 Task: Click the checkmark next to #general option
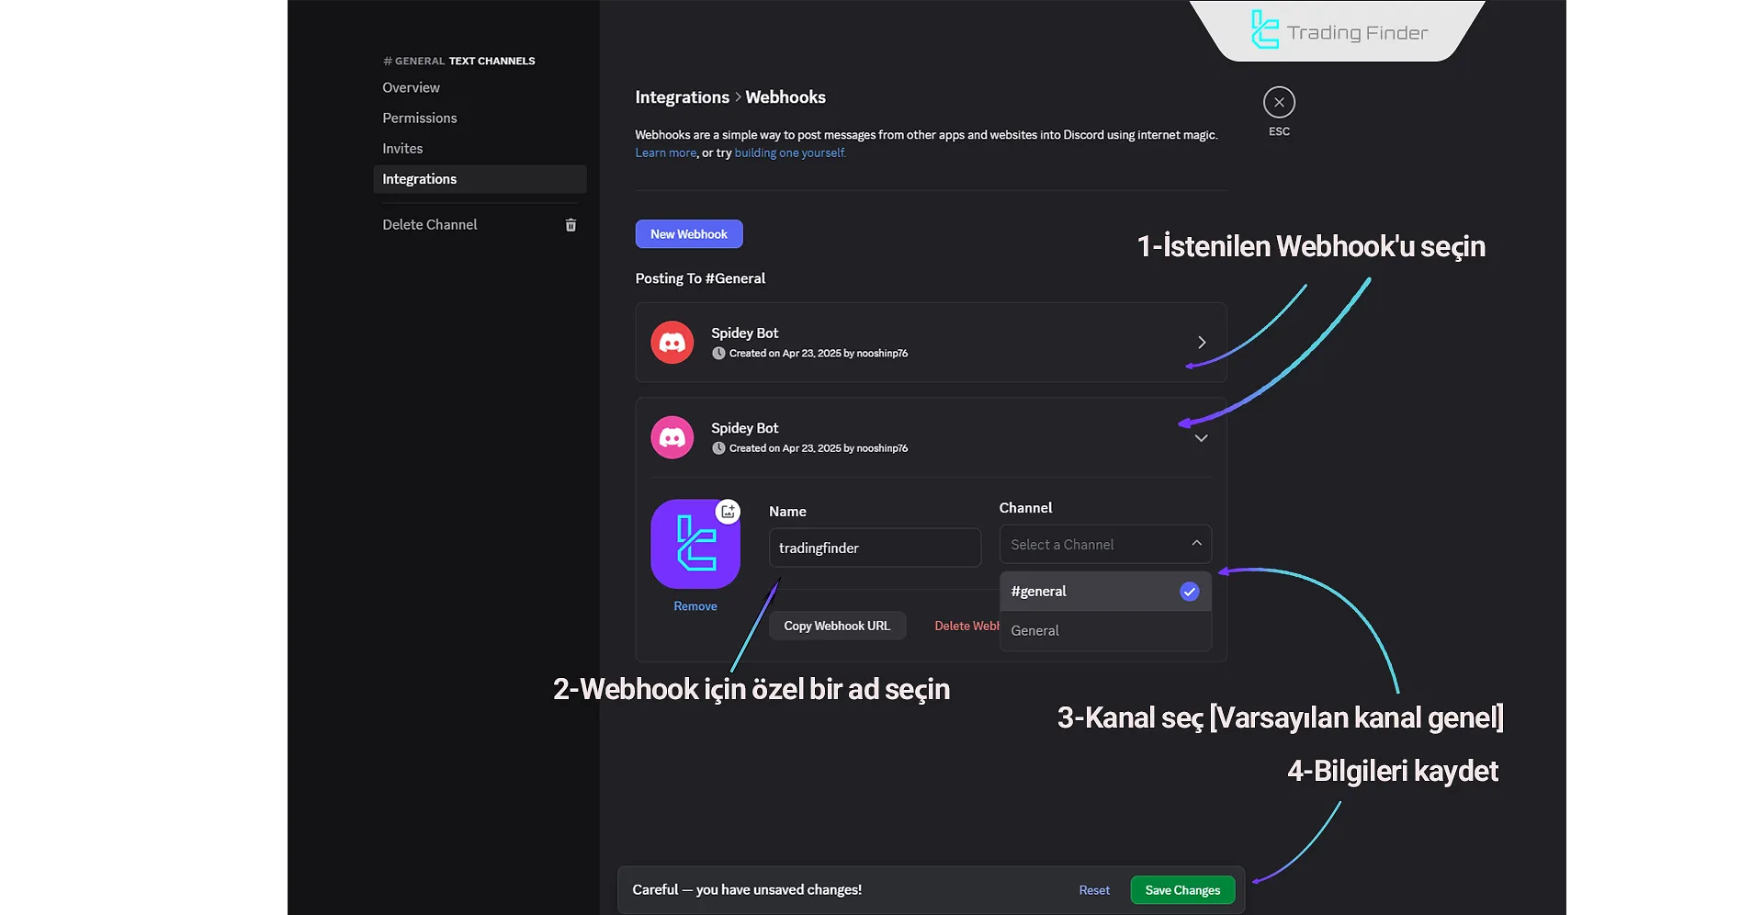tap(1189, 592)
